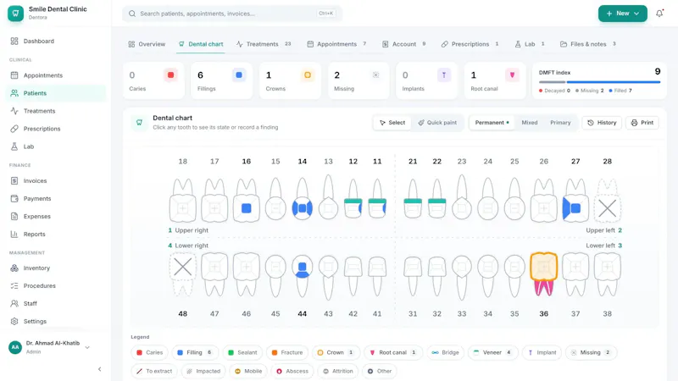Screen dimensions: 678x381
Task: Toggle the Caries legend chip
Action: click(x=150, y=352)
